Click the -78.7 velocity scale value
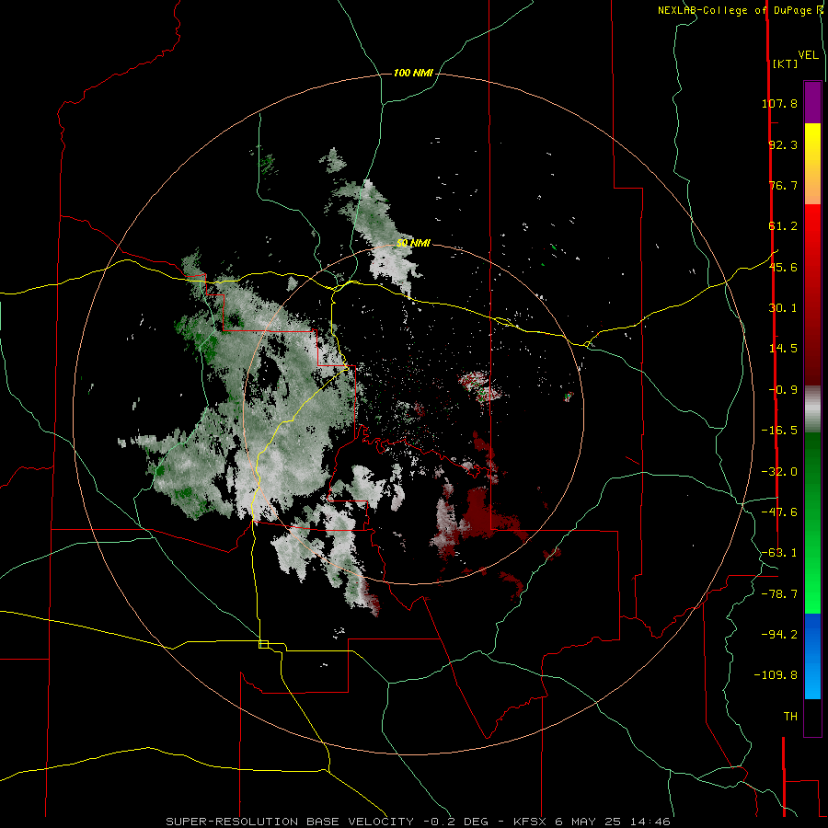Screen dimensions: 828x828 (779, 594)
